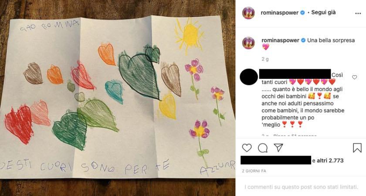Click the redacted liker name near the likes count
Viewport: 366px width, 196px height.
click(276, 160)
